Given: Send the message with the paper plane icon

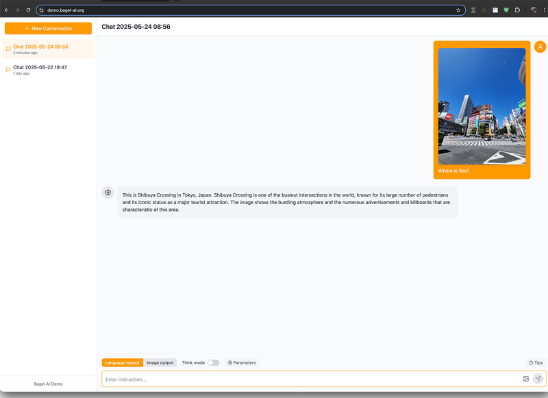Looking at the screenshot, I should click(x=538, y=379).
